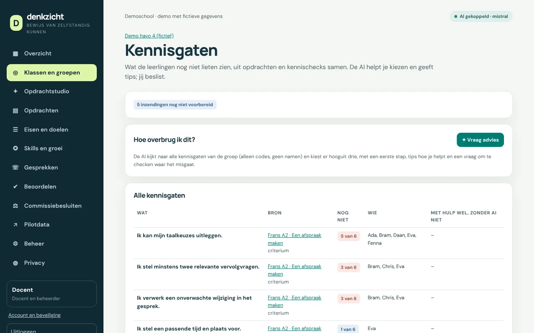The image size is (534, 333).
Task: Click the Opdrachten list icon
Action: [x=15, y=111]
